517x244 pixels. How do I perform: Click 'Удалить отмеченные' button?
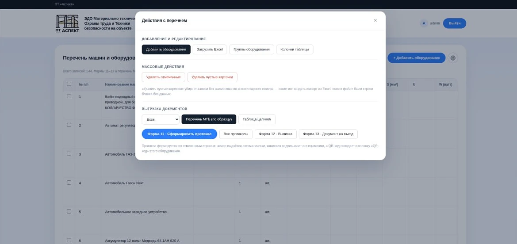164,77
